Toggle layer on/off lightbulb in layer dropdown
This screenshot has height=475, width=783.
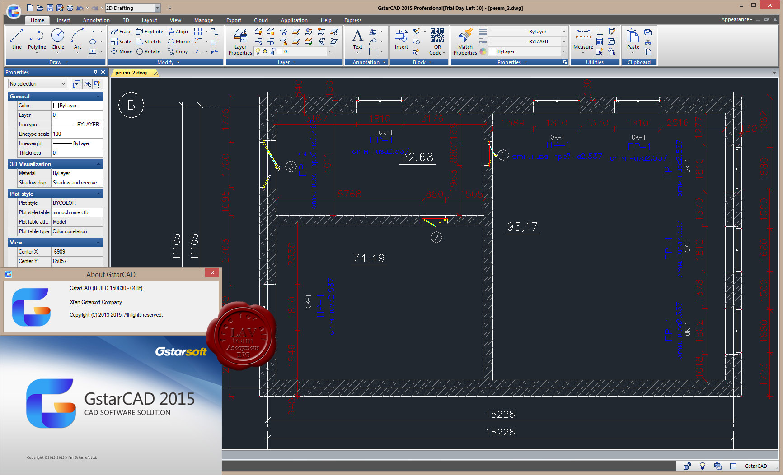tap(258, 51)
